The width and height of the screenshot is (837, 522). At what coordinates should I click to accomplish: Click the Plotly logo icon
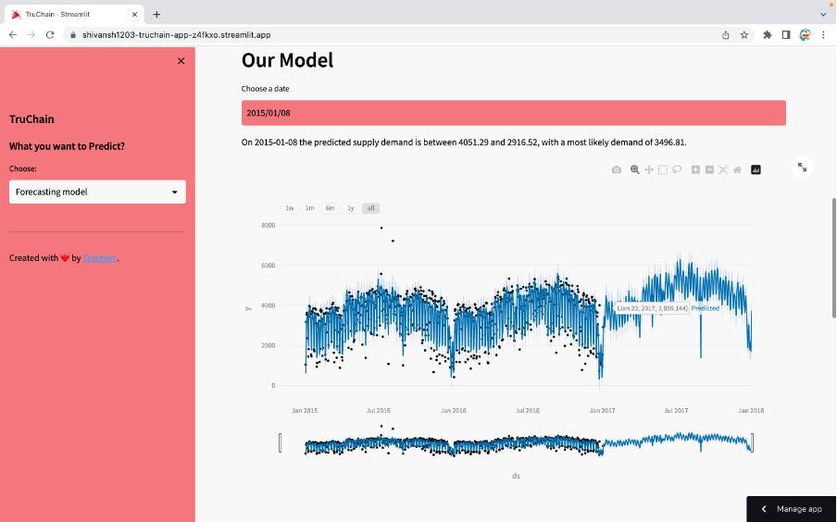click(756, 169)
